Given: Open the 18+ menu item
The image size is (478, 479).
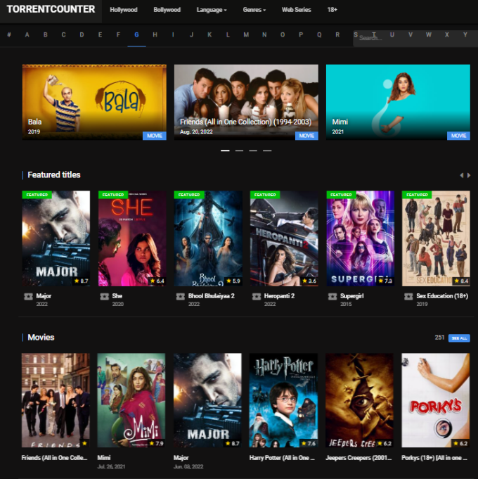Looking at the screenshot, I should coord(332,10).
